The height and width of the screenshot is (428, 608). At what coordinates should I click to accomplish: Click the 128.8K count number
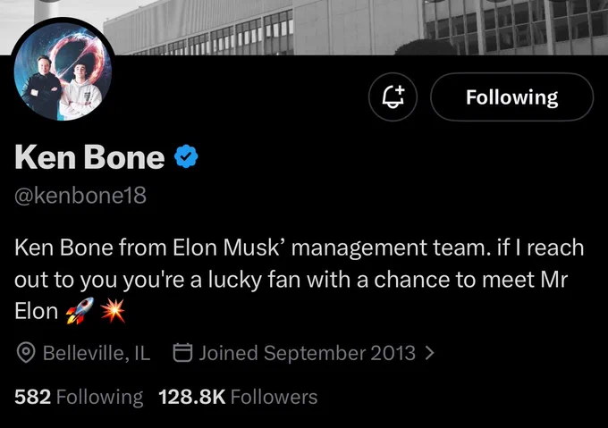[192, 397]
